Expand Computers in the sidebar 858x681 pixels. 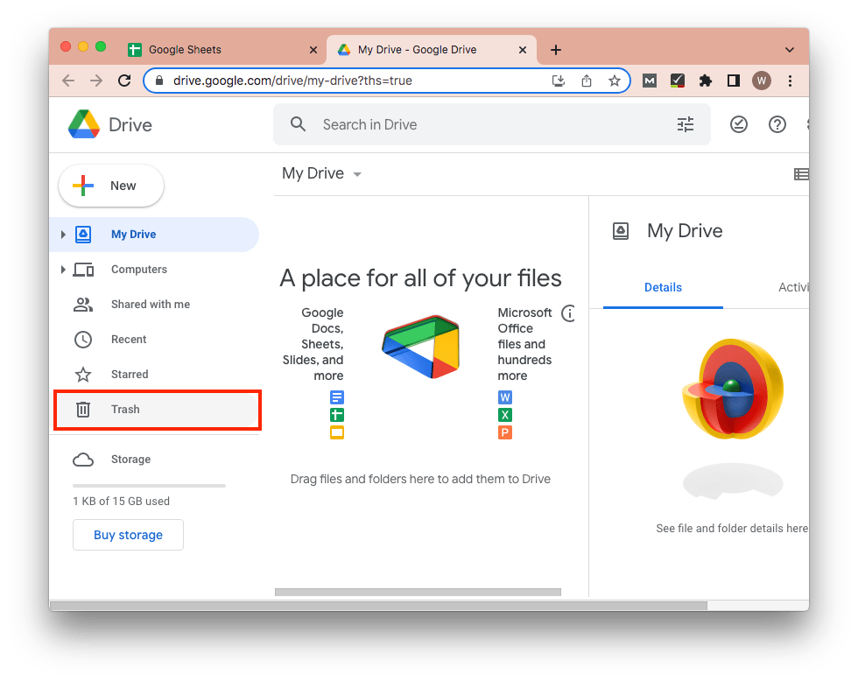point(63,269)
